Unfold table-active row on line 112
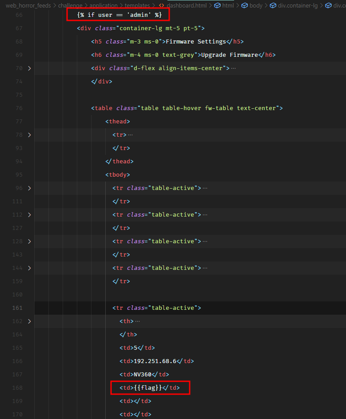 29,215
